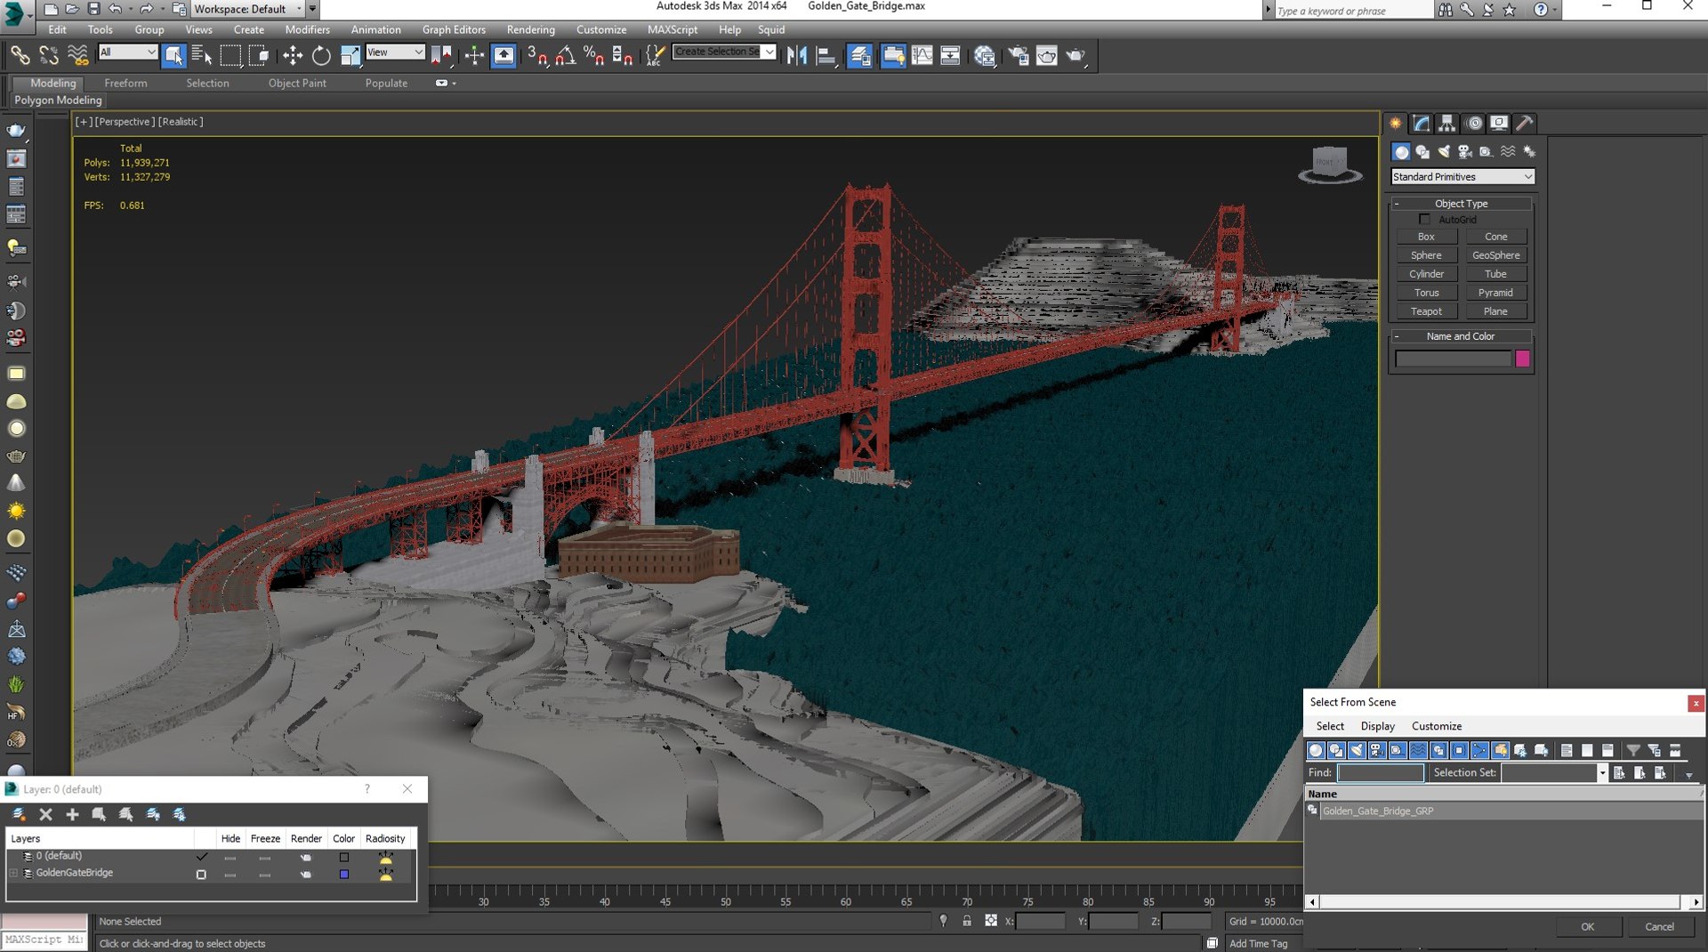Click the Pyramid primitive button
Screen dimensions: 1708x952
tap(1495, 293)
